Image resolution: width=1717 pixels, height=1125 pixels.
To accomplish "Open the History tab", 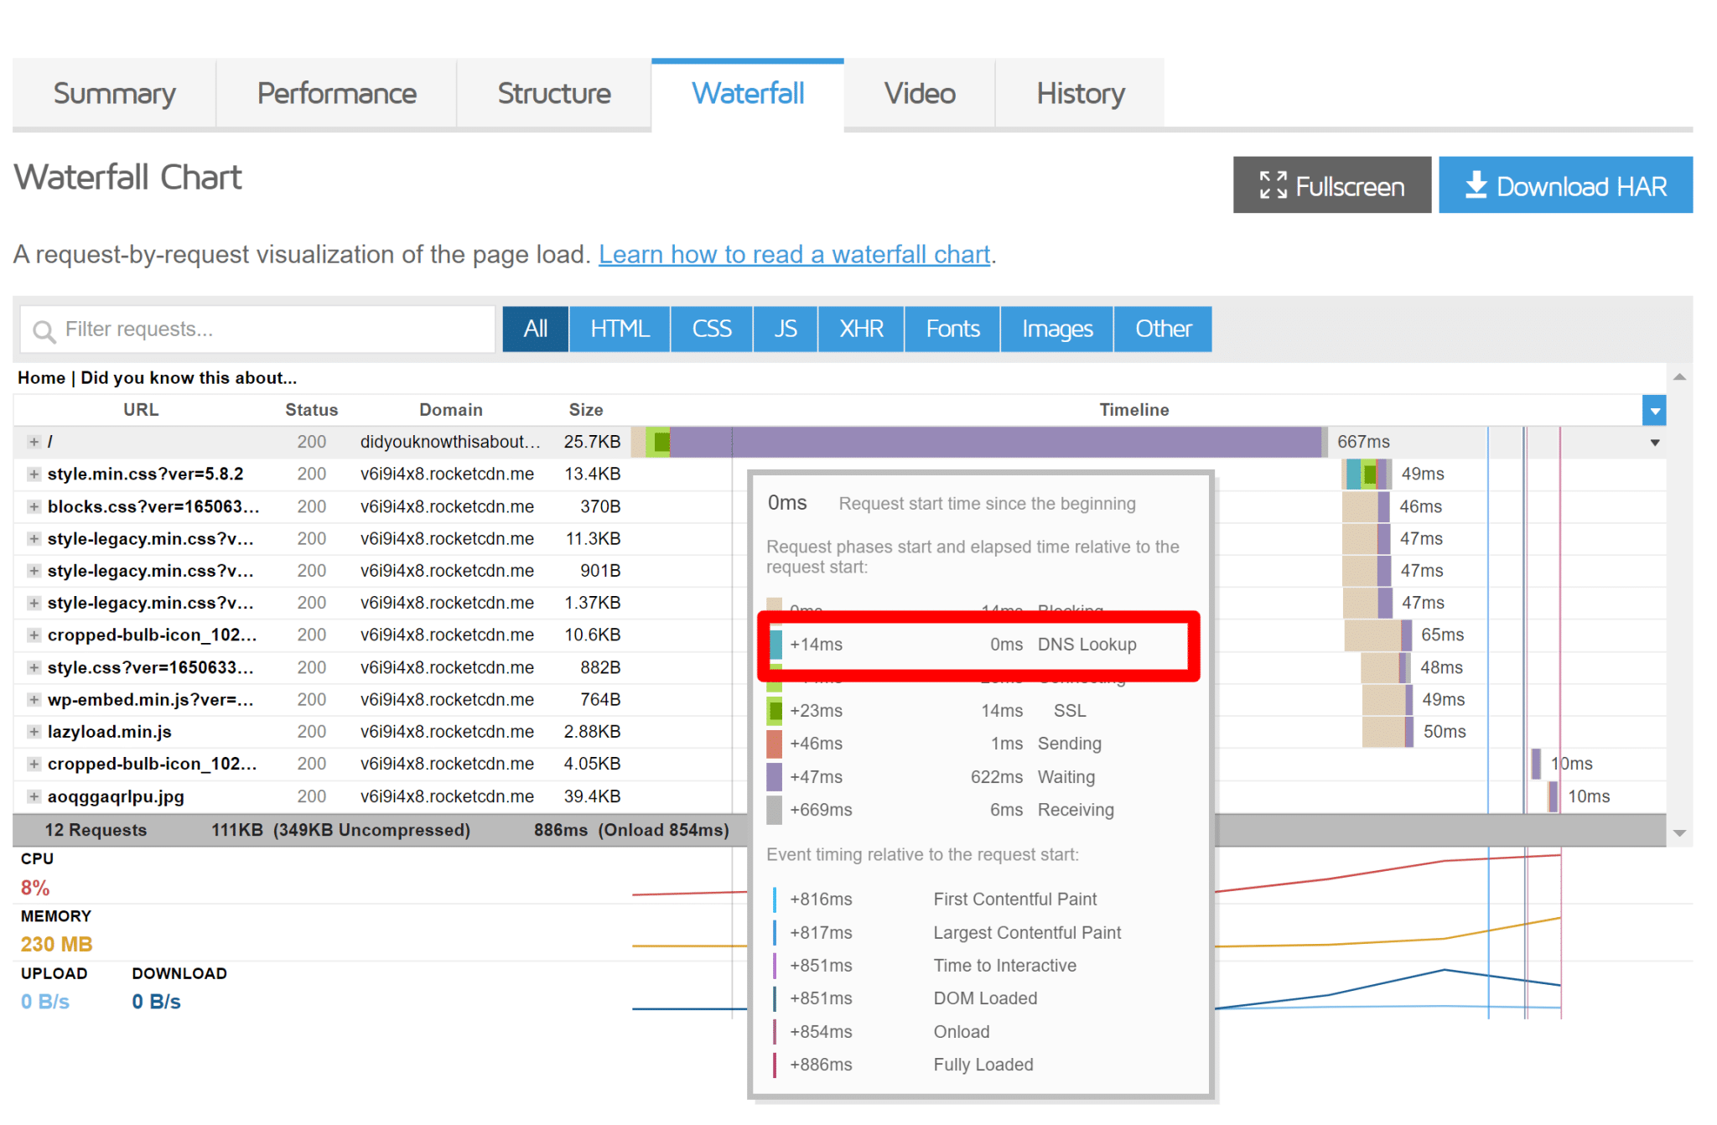I will click(1080, 93).
